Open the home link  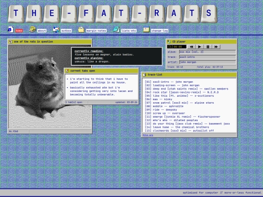pyautogui.click(x=19, y=31)
